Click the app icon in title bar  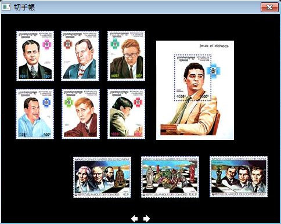6,7
